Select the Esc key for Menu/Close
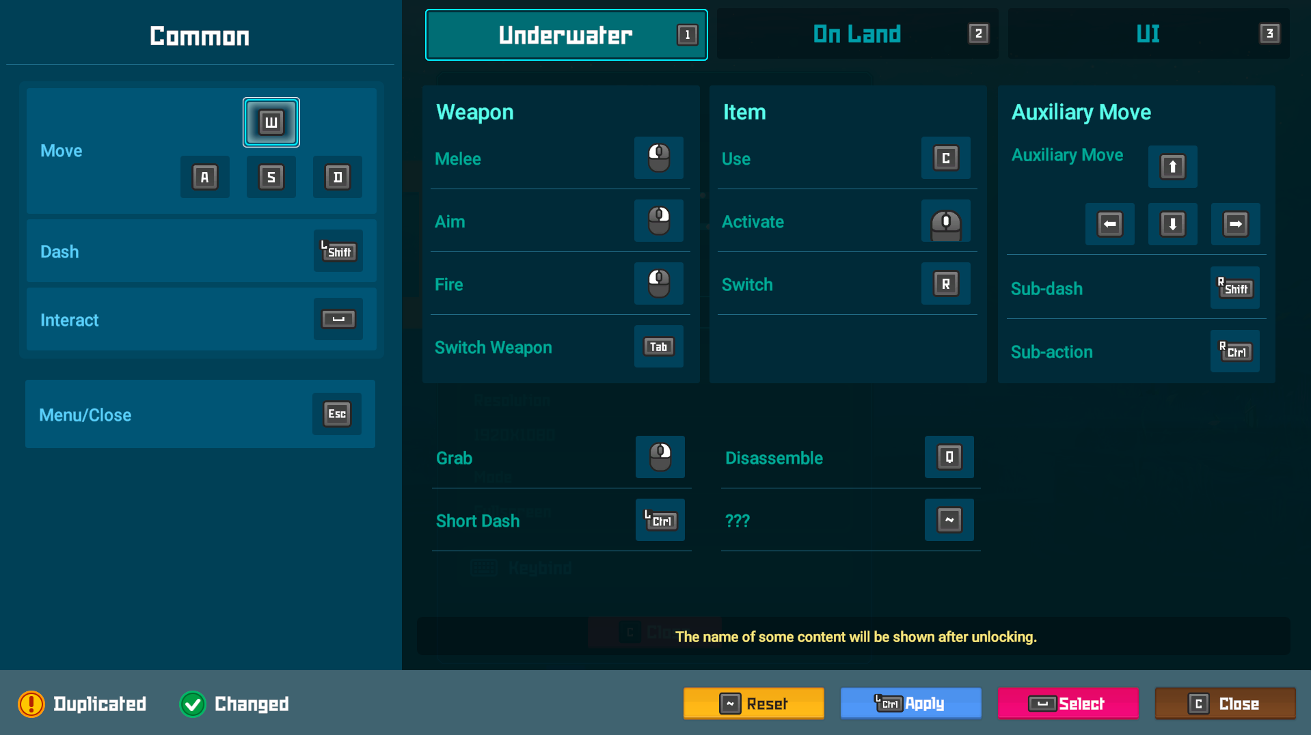The width and height of the screenshot is (1311, 735). click(337, 414)
